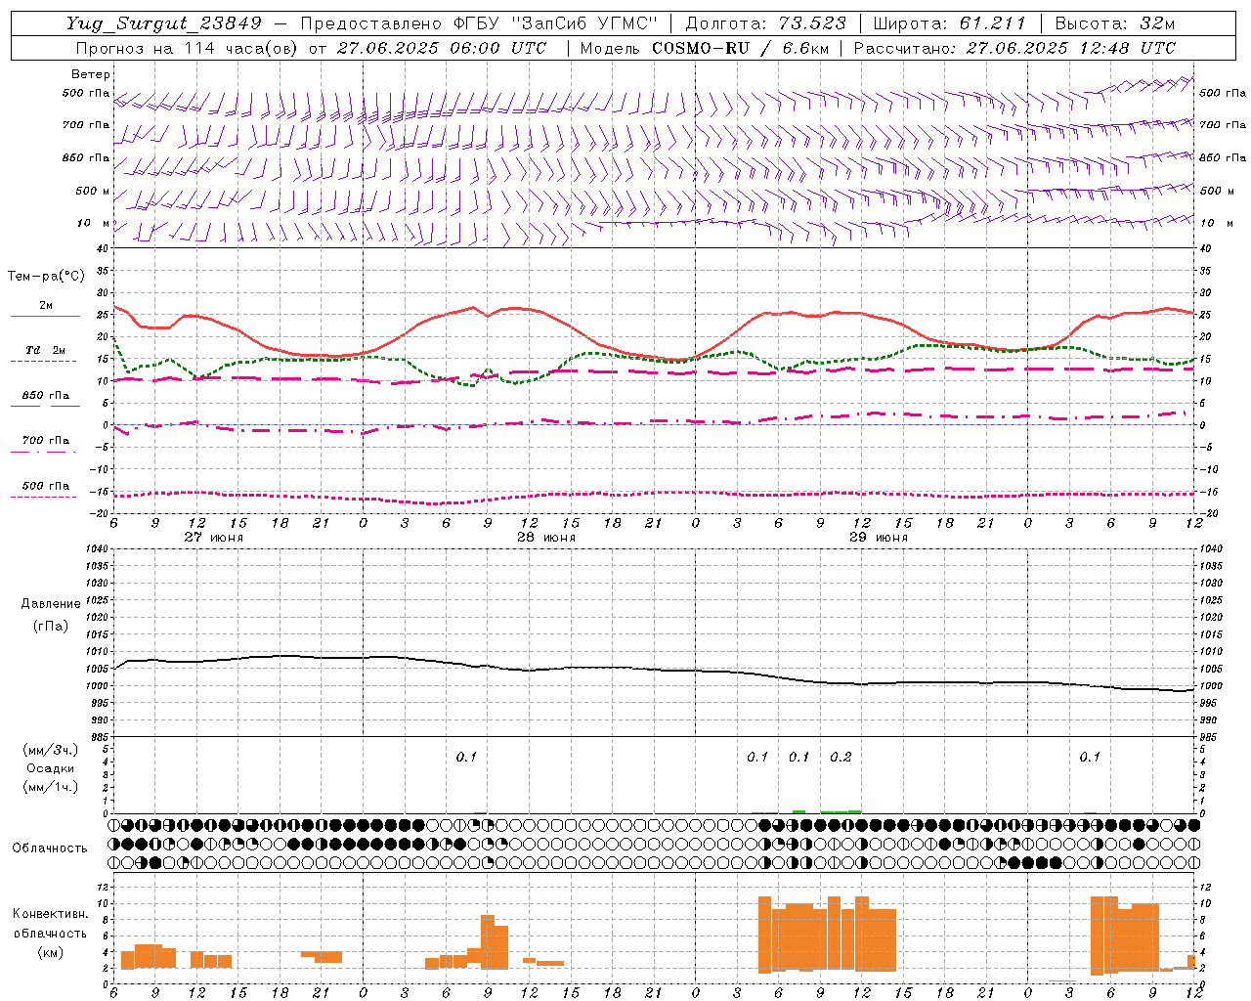1251x1001 pixels.
Task: Click the Давление pressure chart label
Action: pos(50,604)
